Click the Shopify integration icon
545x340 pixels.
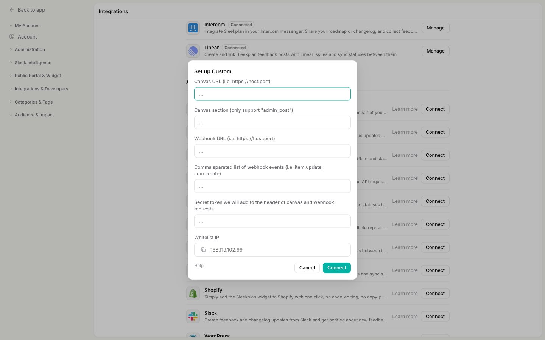193,294
